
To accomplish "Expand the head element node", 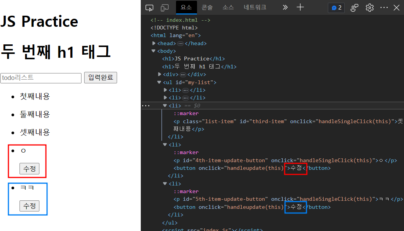I will (153, 43).
